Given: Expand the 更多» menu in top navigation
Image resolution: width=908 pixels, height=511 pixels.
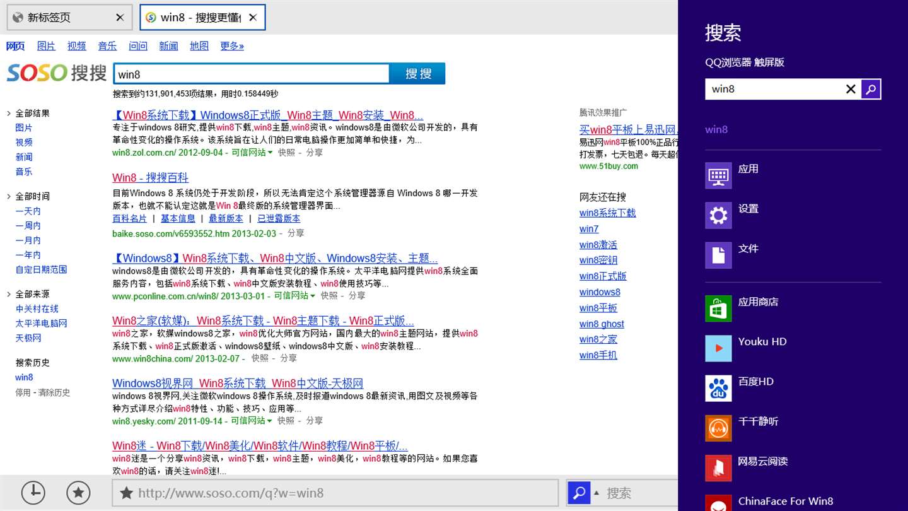Looking at the screenshot, I should [232, 46].
